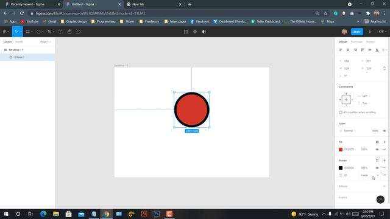Align horizontal centers in Design panel
Image resolution: width=390 pixels, height=219 pixels.
coord(348,50)
